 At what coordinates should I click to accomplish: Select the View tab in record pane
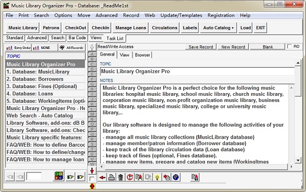(124, 55)
